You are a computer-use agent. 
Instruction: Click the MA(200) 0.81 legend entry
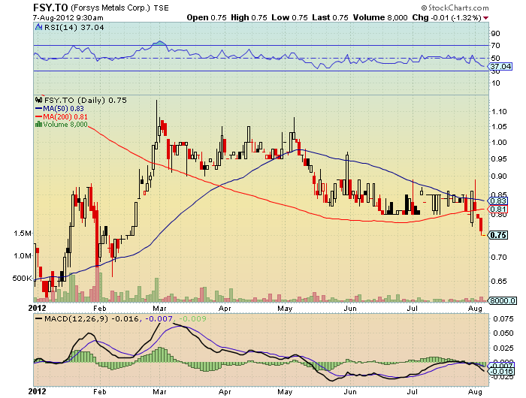[x=62, y=116]
